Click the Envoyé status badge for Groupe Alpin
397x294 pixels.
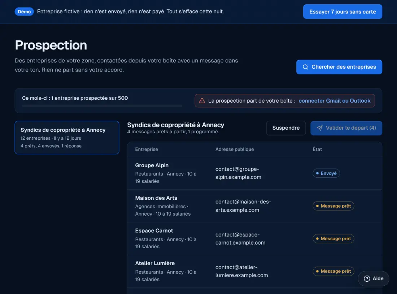click(x=326, y=173)
